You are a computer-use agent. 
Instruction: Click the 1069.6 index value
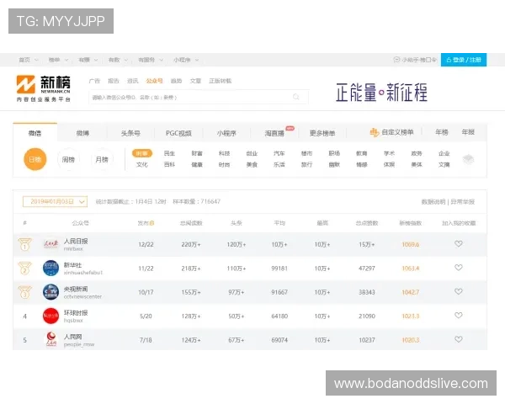coord(411,245)
